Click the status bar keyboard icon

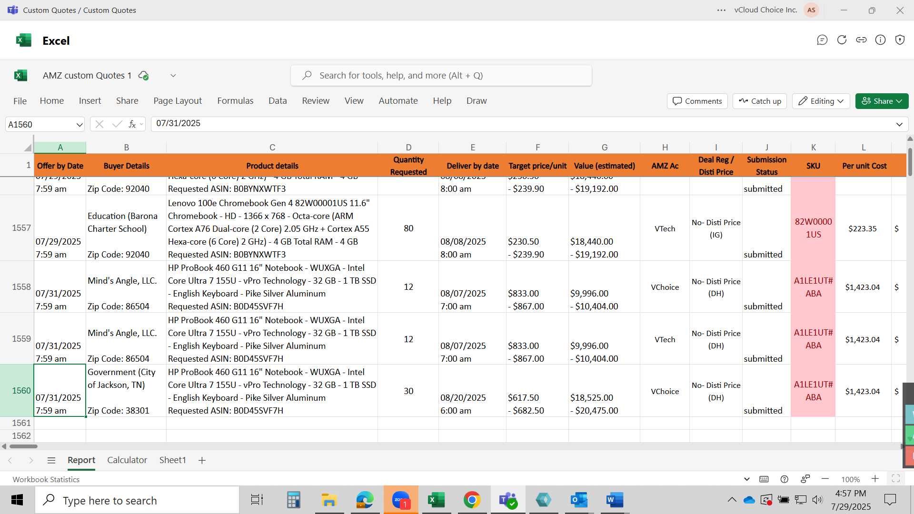click(x=764, y=479)
